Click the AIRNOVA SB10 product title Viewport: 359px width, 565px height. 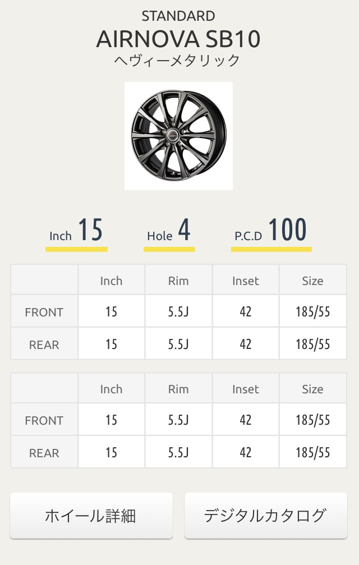tap(178, 39)
